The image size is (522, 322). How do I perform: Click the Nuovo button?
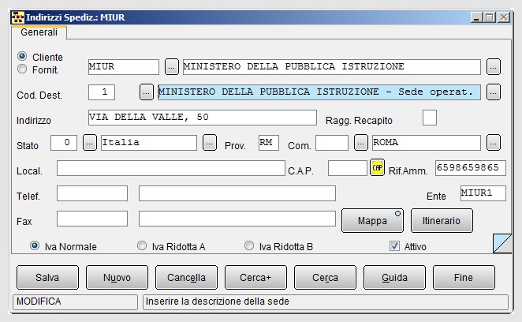click(117, 277)
